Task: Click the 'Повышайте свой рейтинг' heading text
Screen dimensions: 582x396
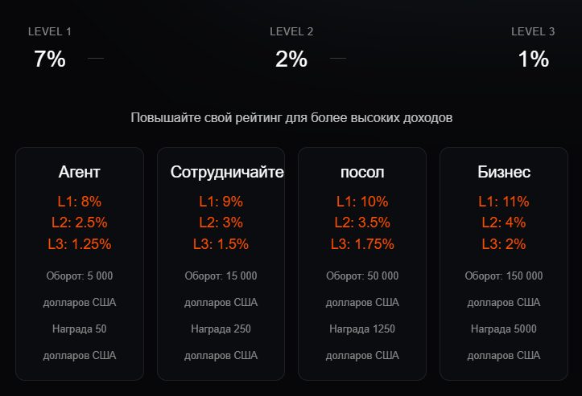Action: pos(291,117)
